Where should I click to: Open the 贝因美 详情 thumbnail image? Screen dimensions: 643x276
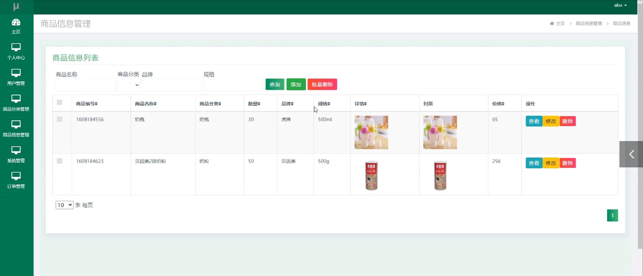pyautogui.click(x=371, y=174)
